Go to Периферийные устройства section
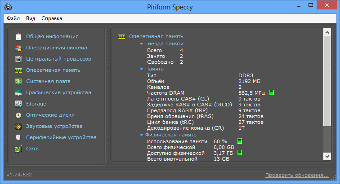The height and width of the screenshot is (184, 340). (61, 138)
